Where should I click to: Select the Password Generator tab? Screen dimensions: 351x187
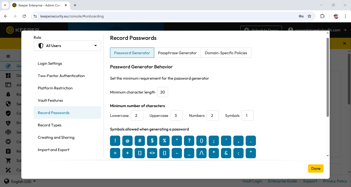tap(132, 53)
